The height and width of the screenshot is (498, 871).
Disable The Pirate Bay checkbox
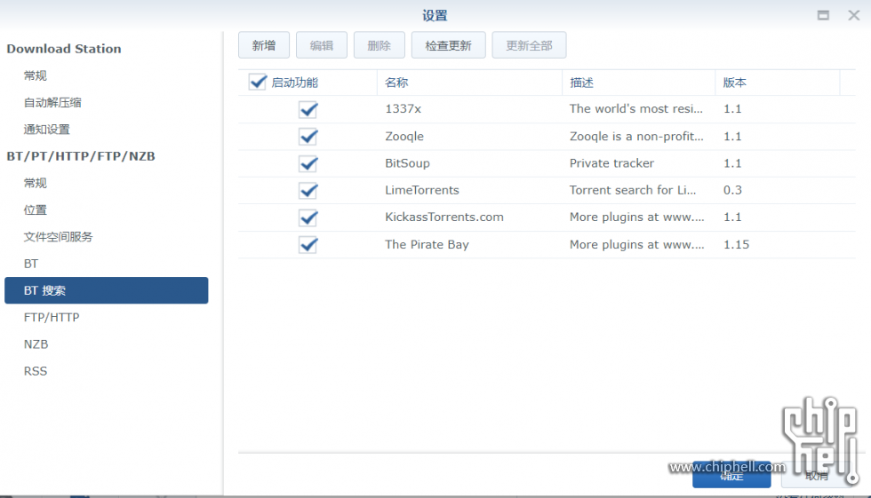[x=308, y=245]
